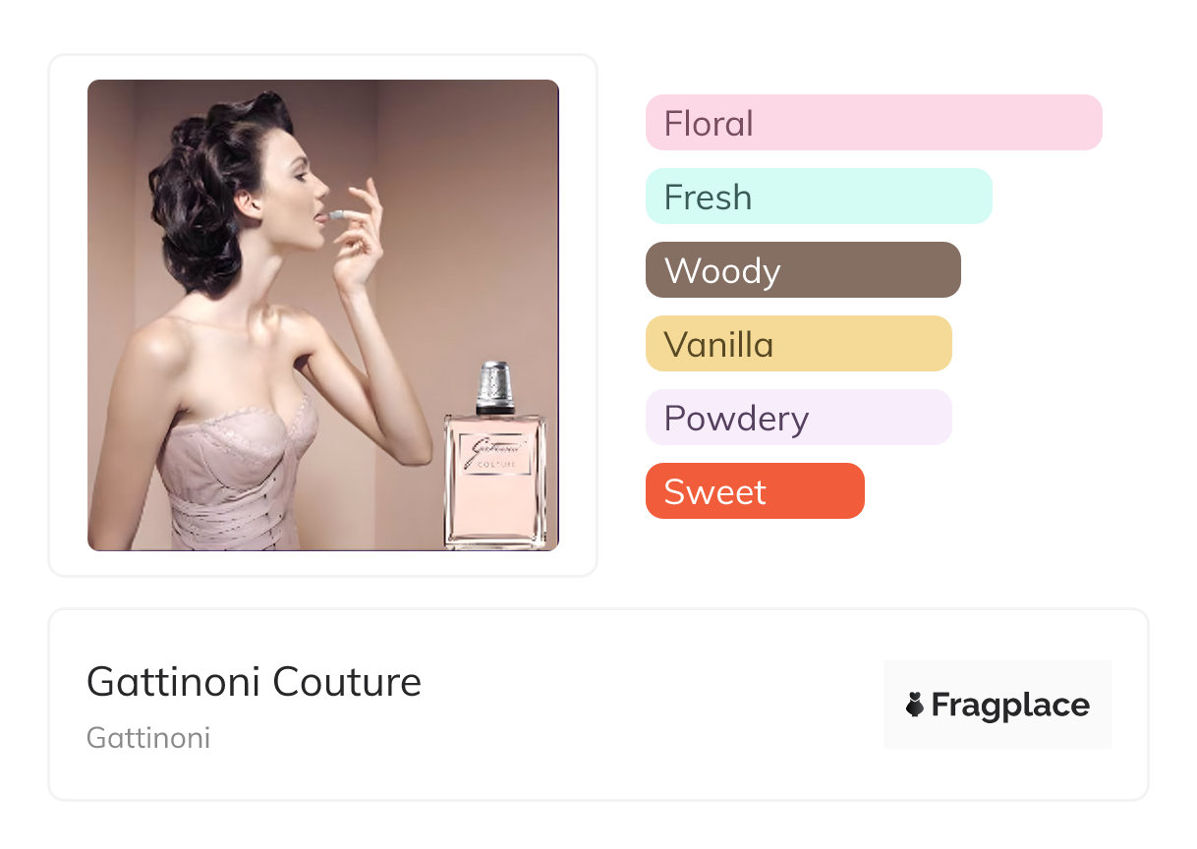Image resolution: width=1197 pixels, height=849 pixels.
Task: Click the Fragplace bottle logo icon
Action: 915,705
